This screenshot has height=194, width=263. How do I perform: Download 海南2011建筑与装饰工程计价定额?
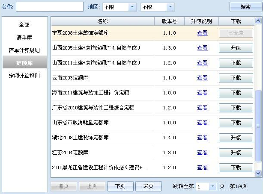coord(236,93)
